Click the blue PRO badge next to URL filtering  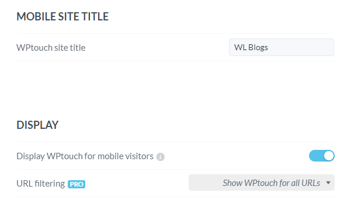[x=77, y=184]
